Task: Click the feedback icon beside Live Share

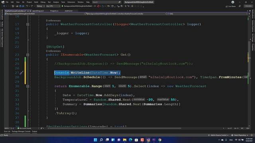Action: (239, 6)
